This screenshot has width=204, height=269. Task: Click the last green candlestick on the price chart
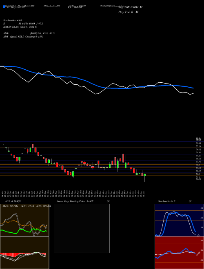pyautogui.click(x=144, y=175)
